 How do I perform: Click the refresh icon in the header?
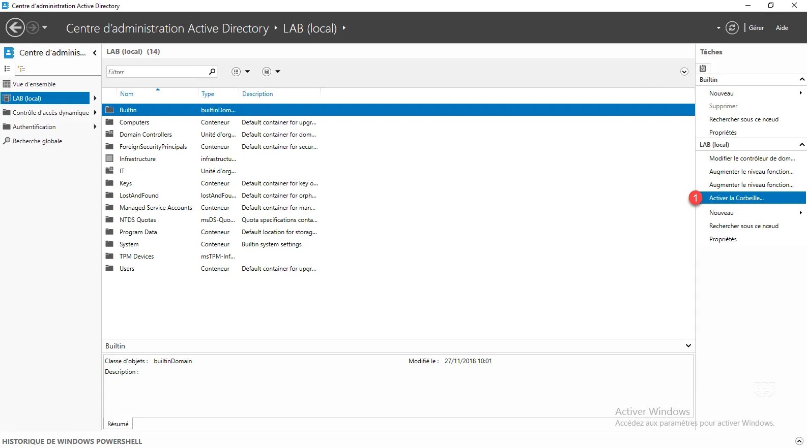point(732,28)
